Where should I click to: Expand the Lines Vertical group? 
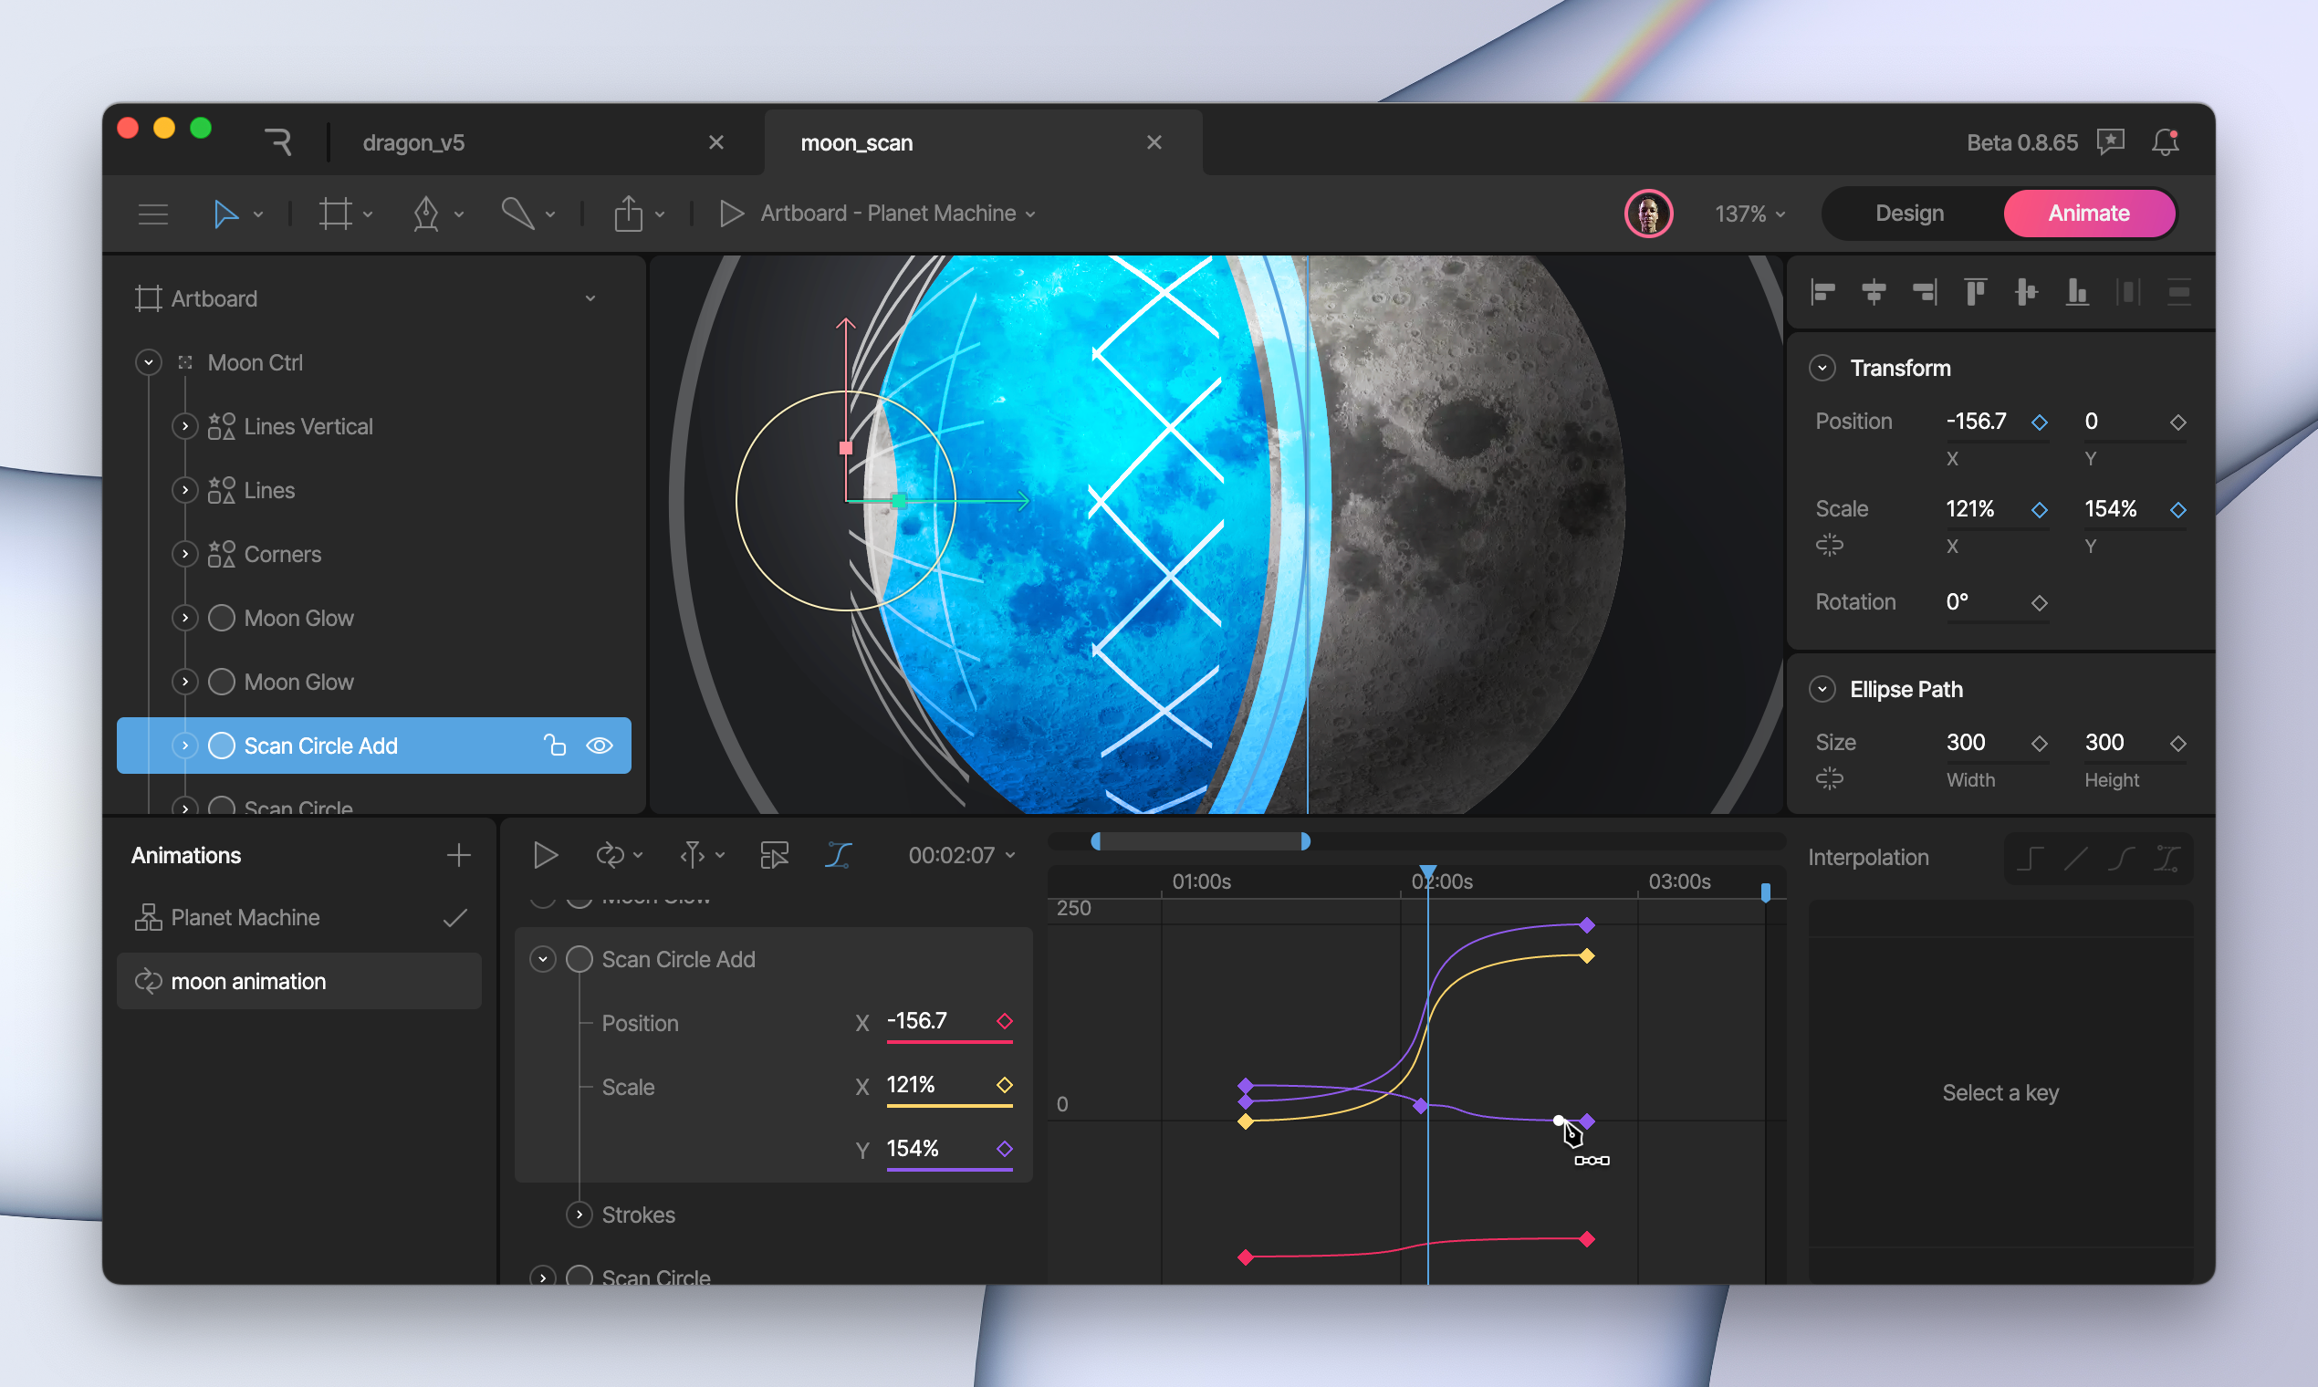[x=185, y=426]
